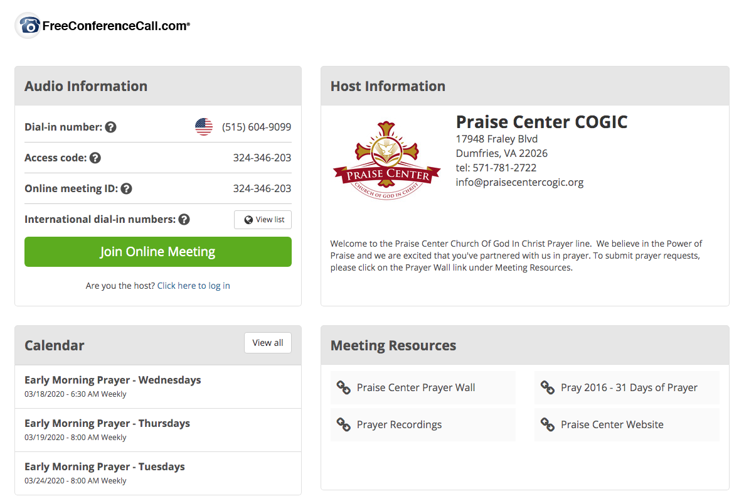Click the 03/19/2020 - 8:00 AM Weekly text
Viewport: 739px width, 501px height.
click(75, 438)
